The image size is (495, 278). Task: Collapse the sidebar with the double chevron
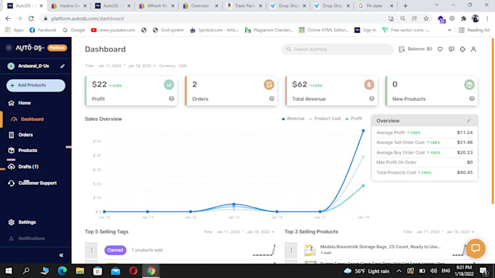61,255
